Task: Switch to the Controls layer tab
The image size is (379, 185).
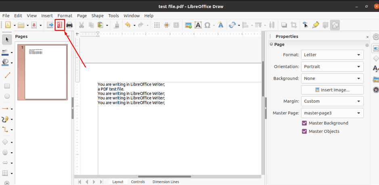Action: coord(138,182)
